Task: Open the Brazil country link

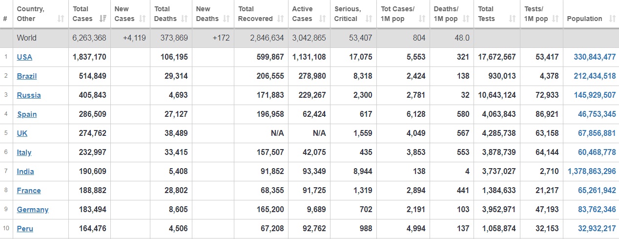Action: tap(27, 76)
